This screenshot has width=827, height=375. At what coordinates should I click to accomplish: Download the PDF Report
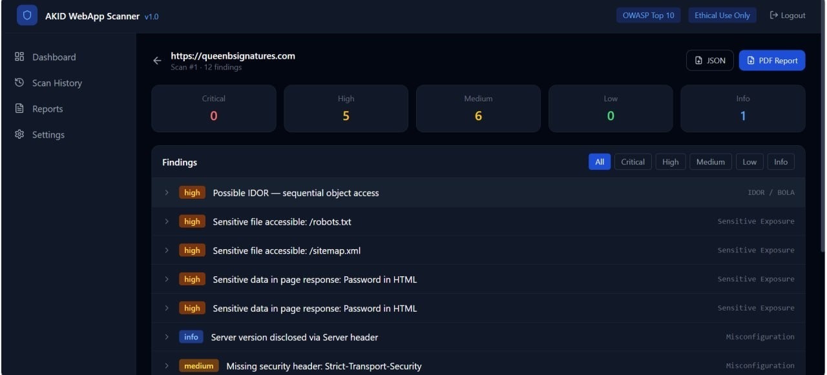(x=771, y=60)
